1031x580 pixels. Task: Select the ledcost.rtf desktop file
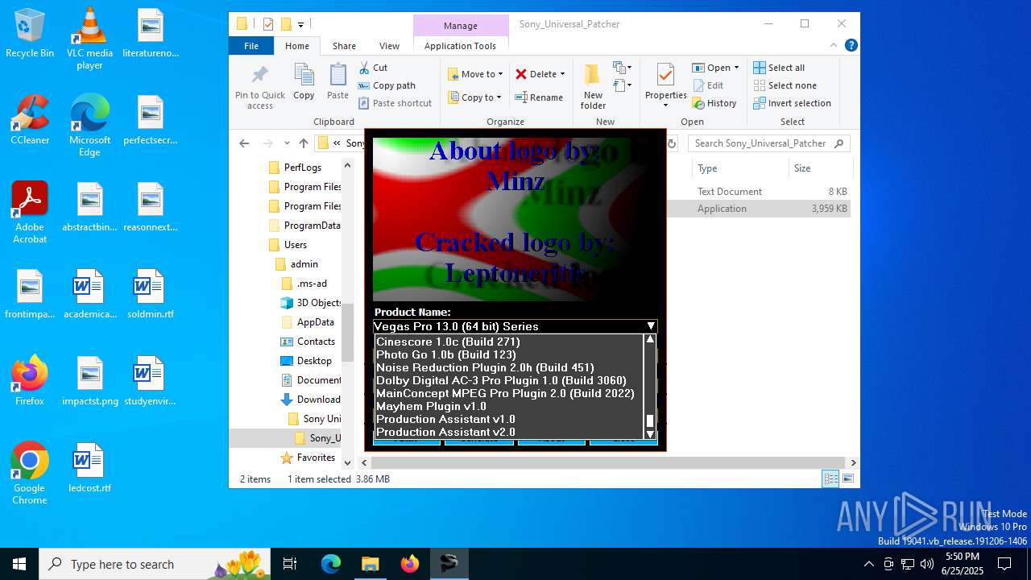(89, 467)
